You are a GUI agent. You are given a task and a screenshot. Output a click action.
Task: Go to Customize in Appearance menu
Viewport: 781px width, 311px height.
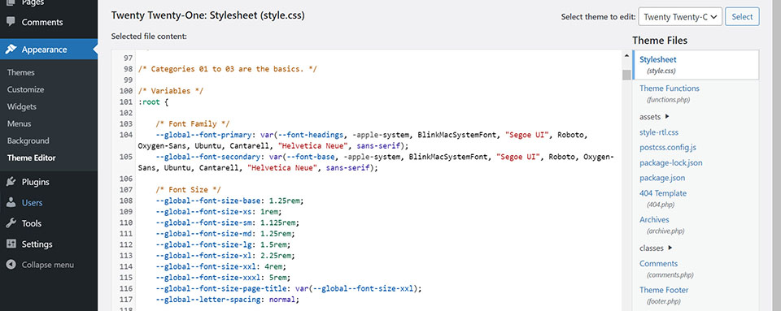click(25, 89)
